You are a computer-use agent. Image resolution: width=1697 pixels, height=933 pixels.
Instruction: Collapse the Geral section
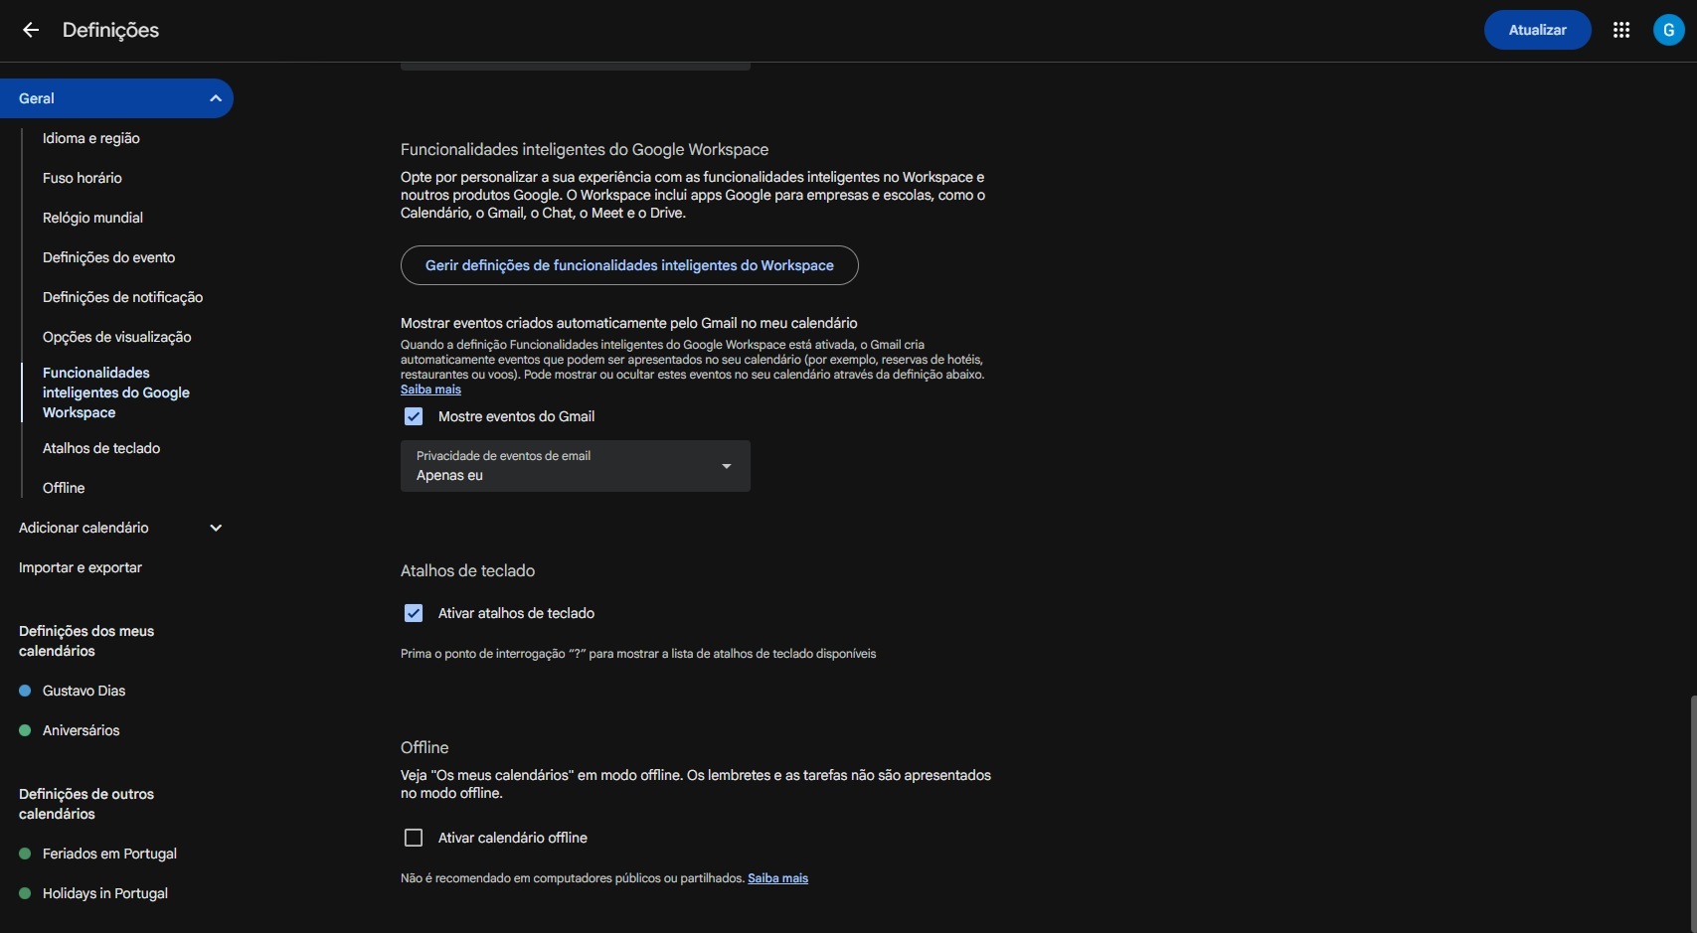point(215,98)
